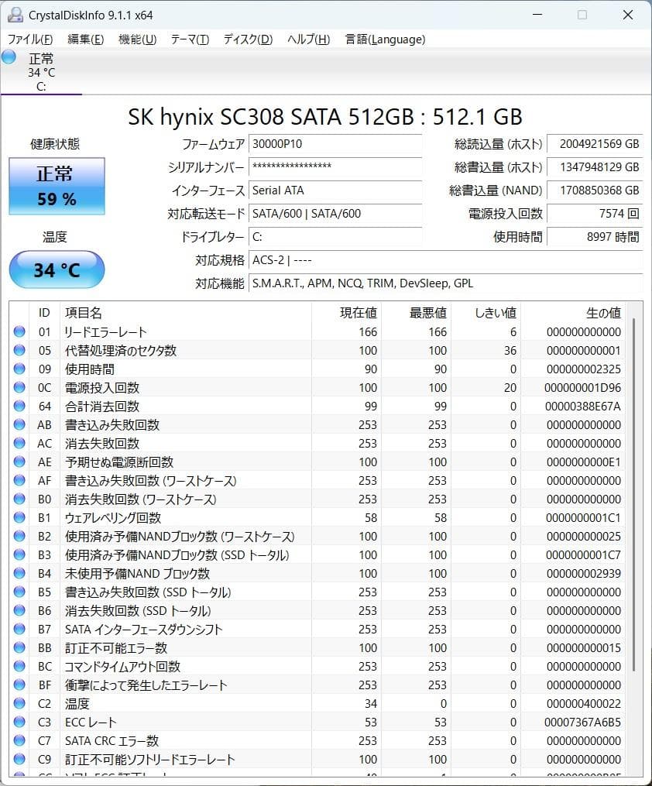Screen dimensions: 652x786
Task: Click the status orb of row B4 未使用予備NAND
Action: click(19, 573)
